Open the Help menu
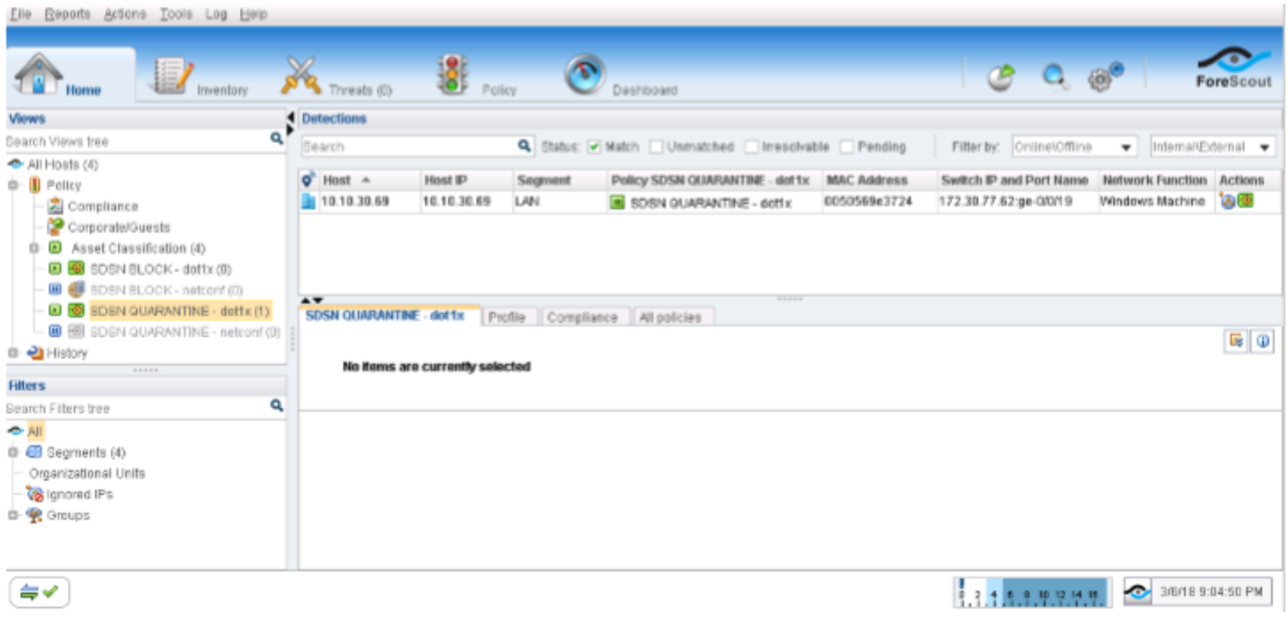This screenshot has width=1288, height=623. [253, 14]
